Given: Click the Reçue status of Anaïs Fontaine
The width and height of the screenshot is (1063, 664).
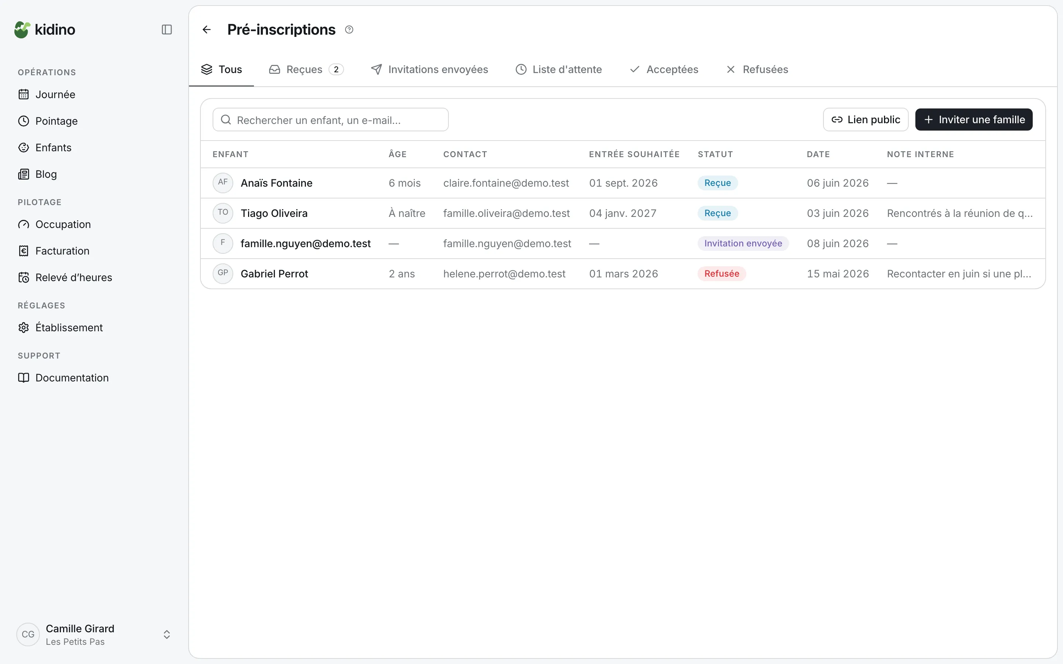Looking at the screenshot, I should (x=718, y=183).
